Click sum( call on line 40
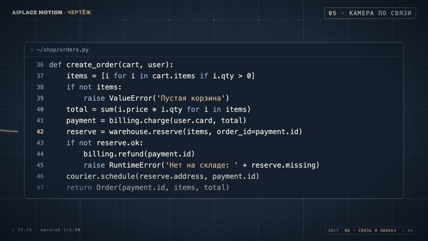 coord(109,109)
